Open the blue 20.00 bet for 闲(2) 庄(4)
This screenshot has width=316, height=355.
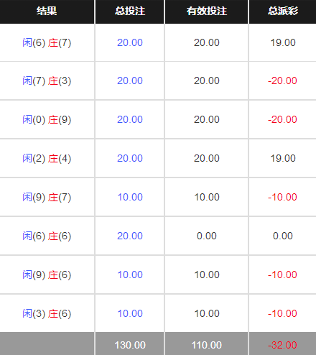130,158
